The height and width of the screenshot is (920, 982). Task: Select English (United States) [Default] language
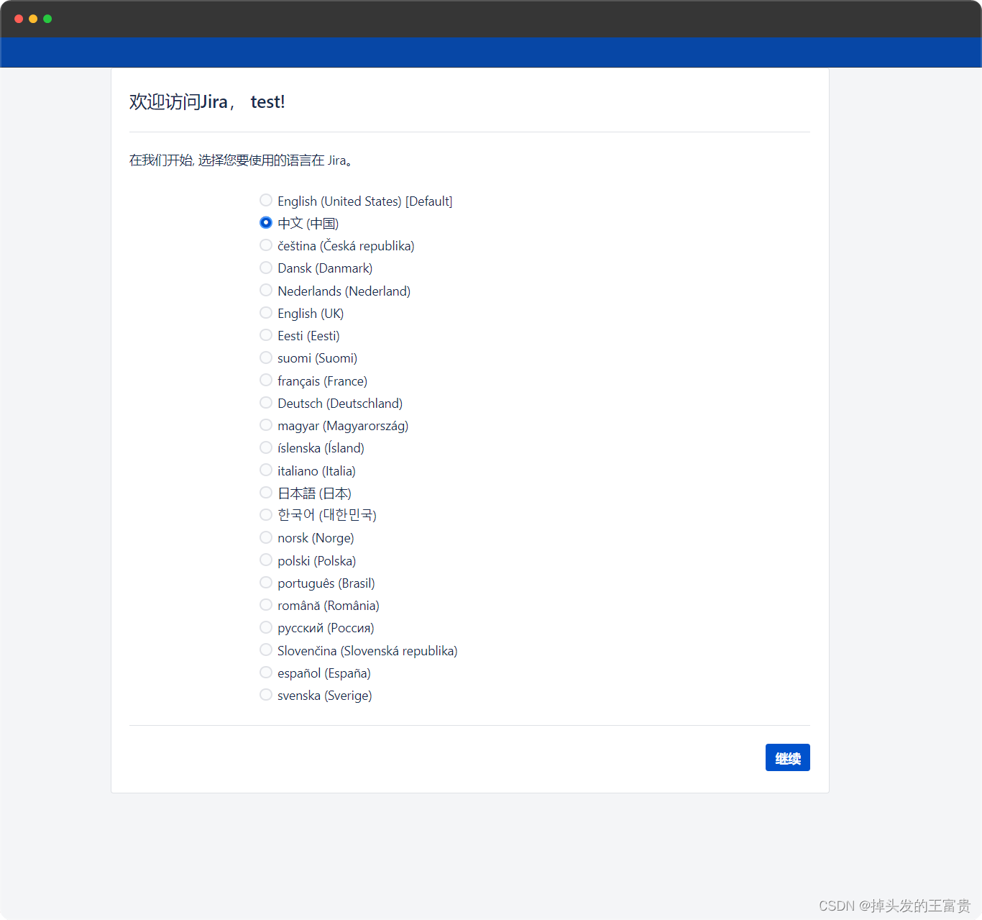point(266,200)
